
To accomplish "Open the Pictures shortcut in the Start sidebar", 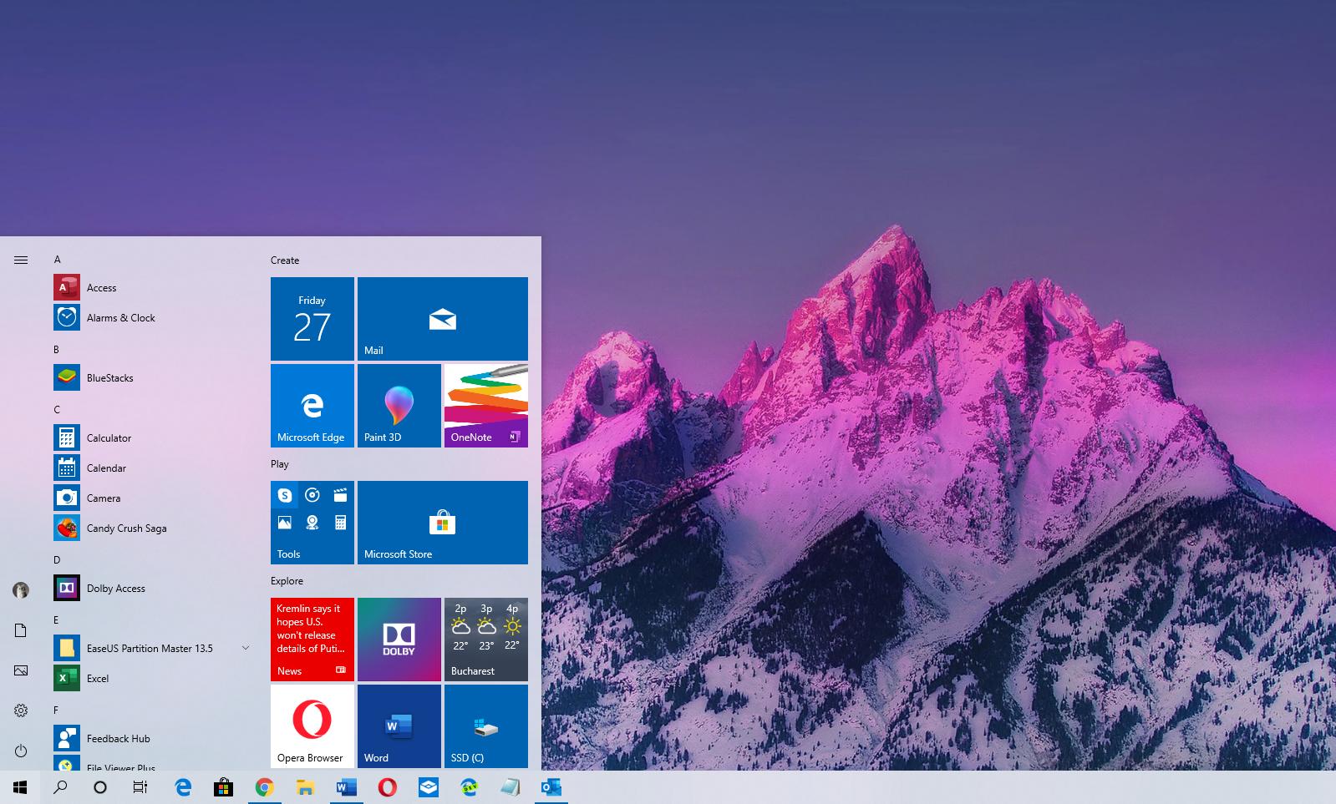I will (21, 670).
